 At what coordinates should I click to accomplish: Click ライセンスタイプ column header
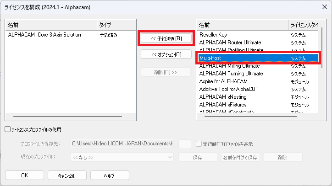[303, 25]
